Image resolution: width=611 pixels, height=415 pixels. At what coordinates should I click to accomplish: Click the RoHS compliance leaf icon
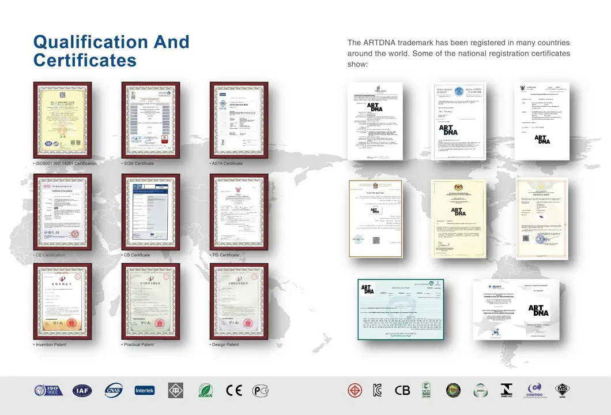click(x=206, y=390)
